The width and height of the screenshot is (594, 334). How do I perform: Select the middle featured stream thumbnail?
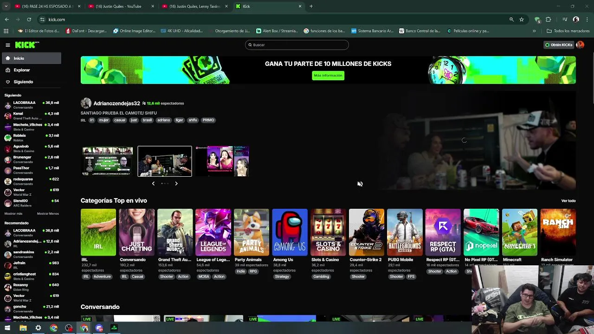165,161
